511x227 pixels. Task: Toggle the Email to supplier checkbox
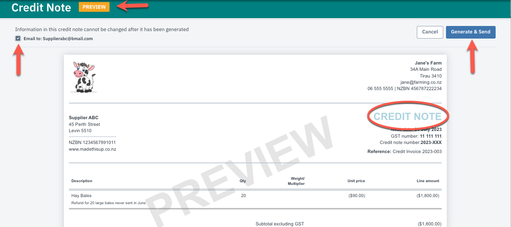point(18,39)
